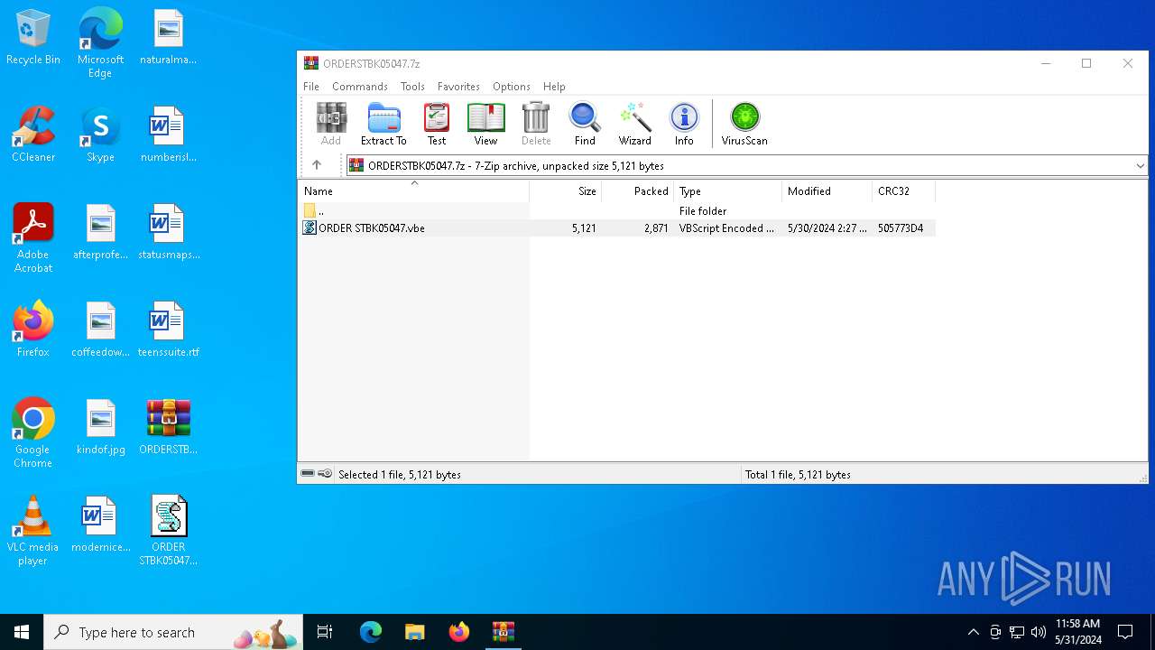
Task: Open the notification center icon
Action: point(1125,632)
